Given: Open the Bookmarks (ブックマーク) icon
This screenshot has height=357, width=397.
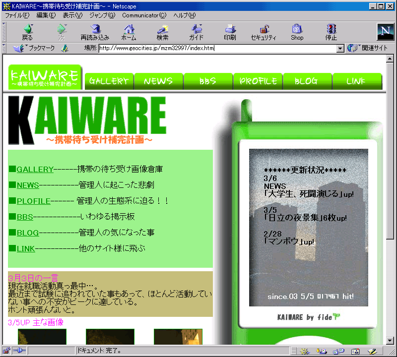Looking at the screenshot, I should point(34,48).
